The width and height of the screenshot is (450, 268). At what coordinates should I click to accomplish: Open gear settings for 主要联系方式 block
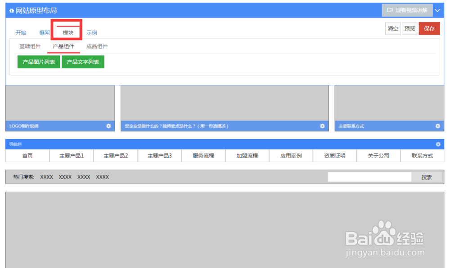[438, 126]
